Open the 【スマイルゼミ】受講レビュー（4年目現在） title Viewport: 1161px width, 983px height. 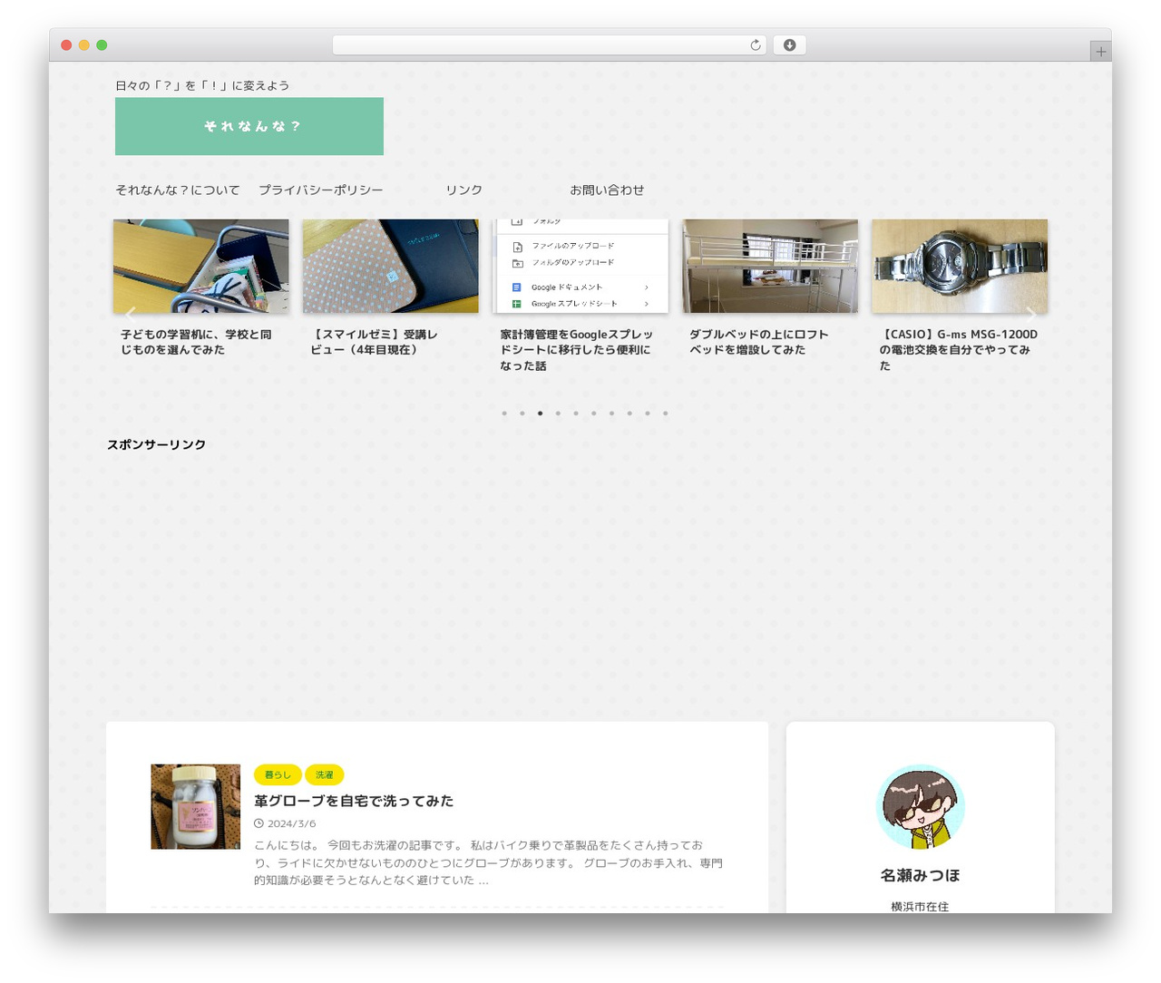tap(374, 342)
